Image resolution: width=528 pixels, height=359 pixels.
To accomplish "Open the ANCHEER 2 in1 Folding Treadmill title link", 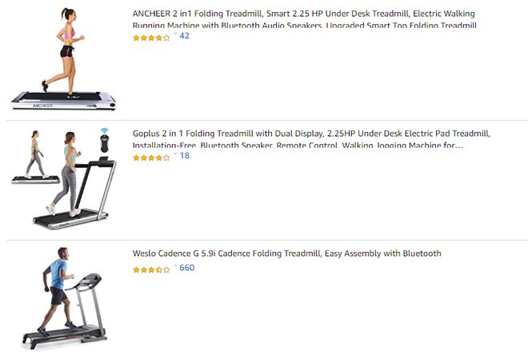I will point(304,19).
